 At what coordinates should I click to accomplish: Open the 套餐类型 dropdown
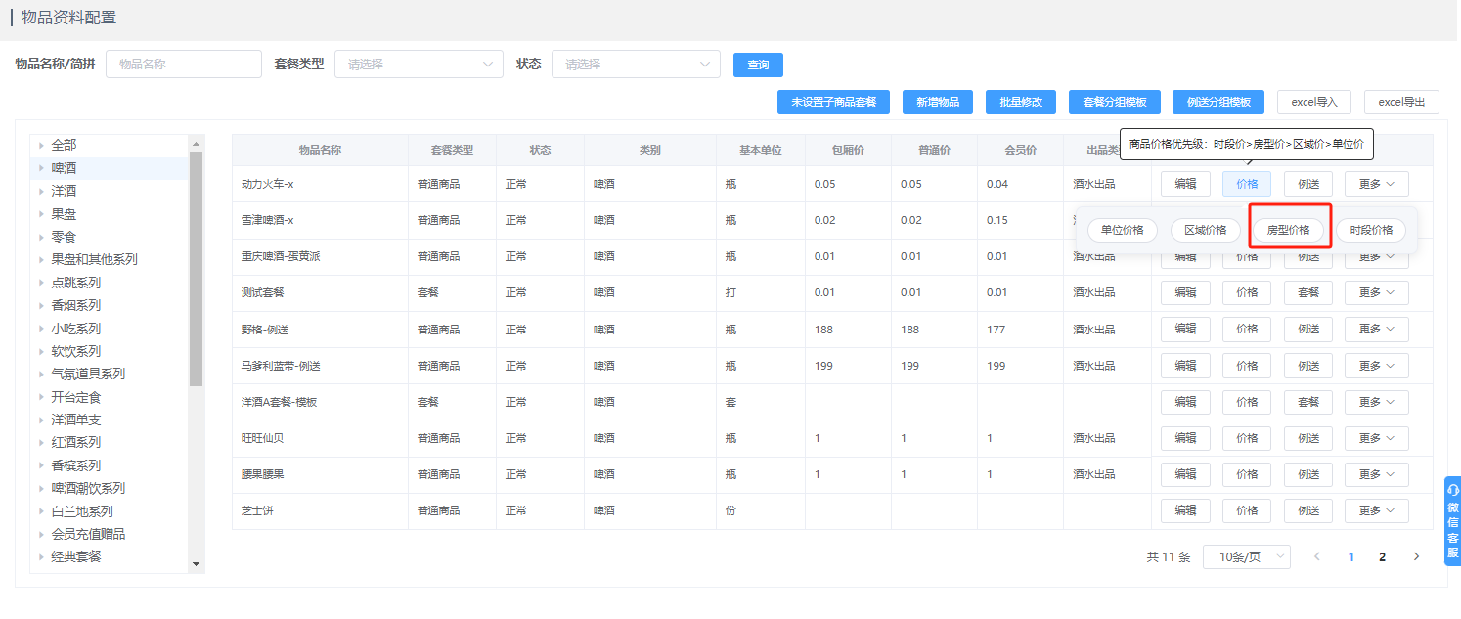pos(419,65)
